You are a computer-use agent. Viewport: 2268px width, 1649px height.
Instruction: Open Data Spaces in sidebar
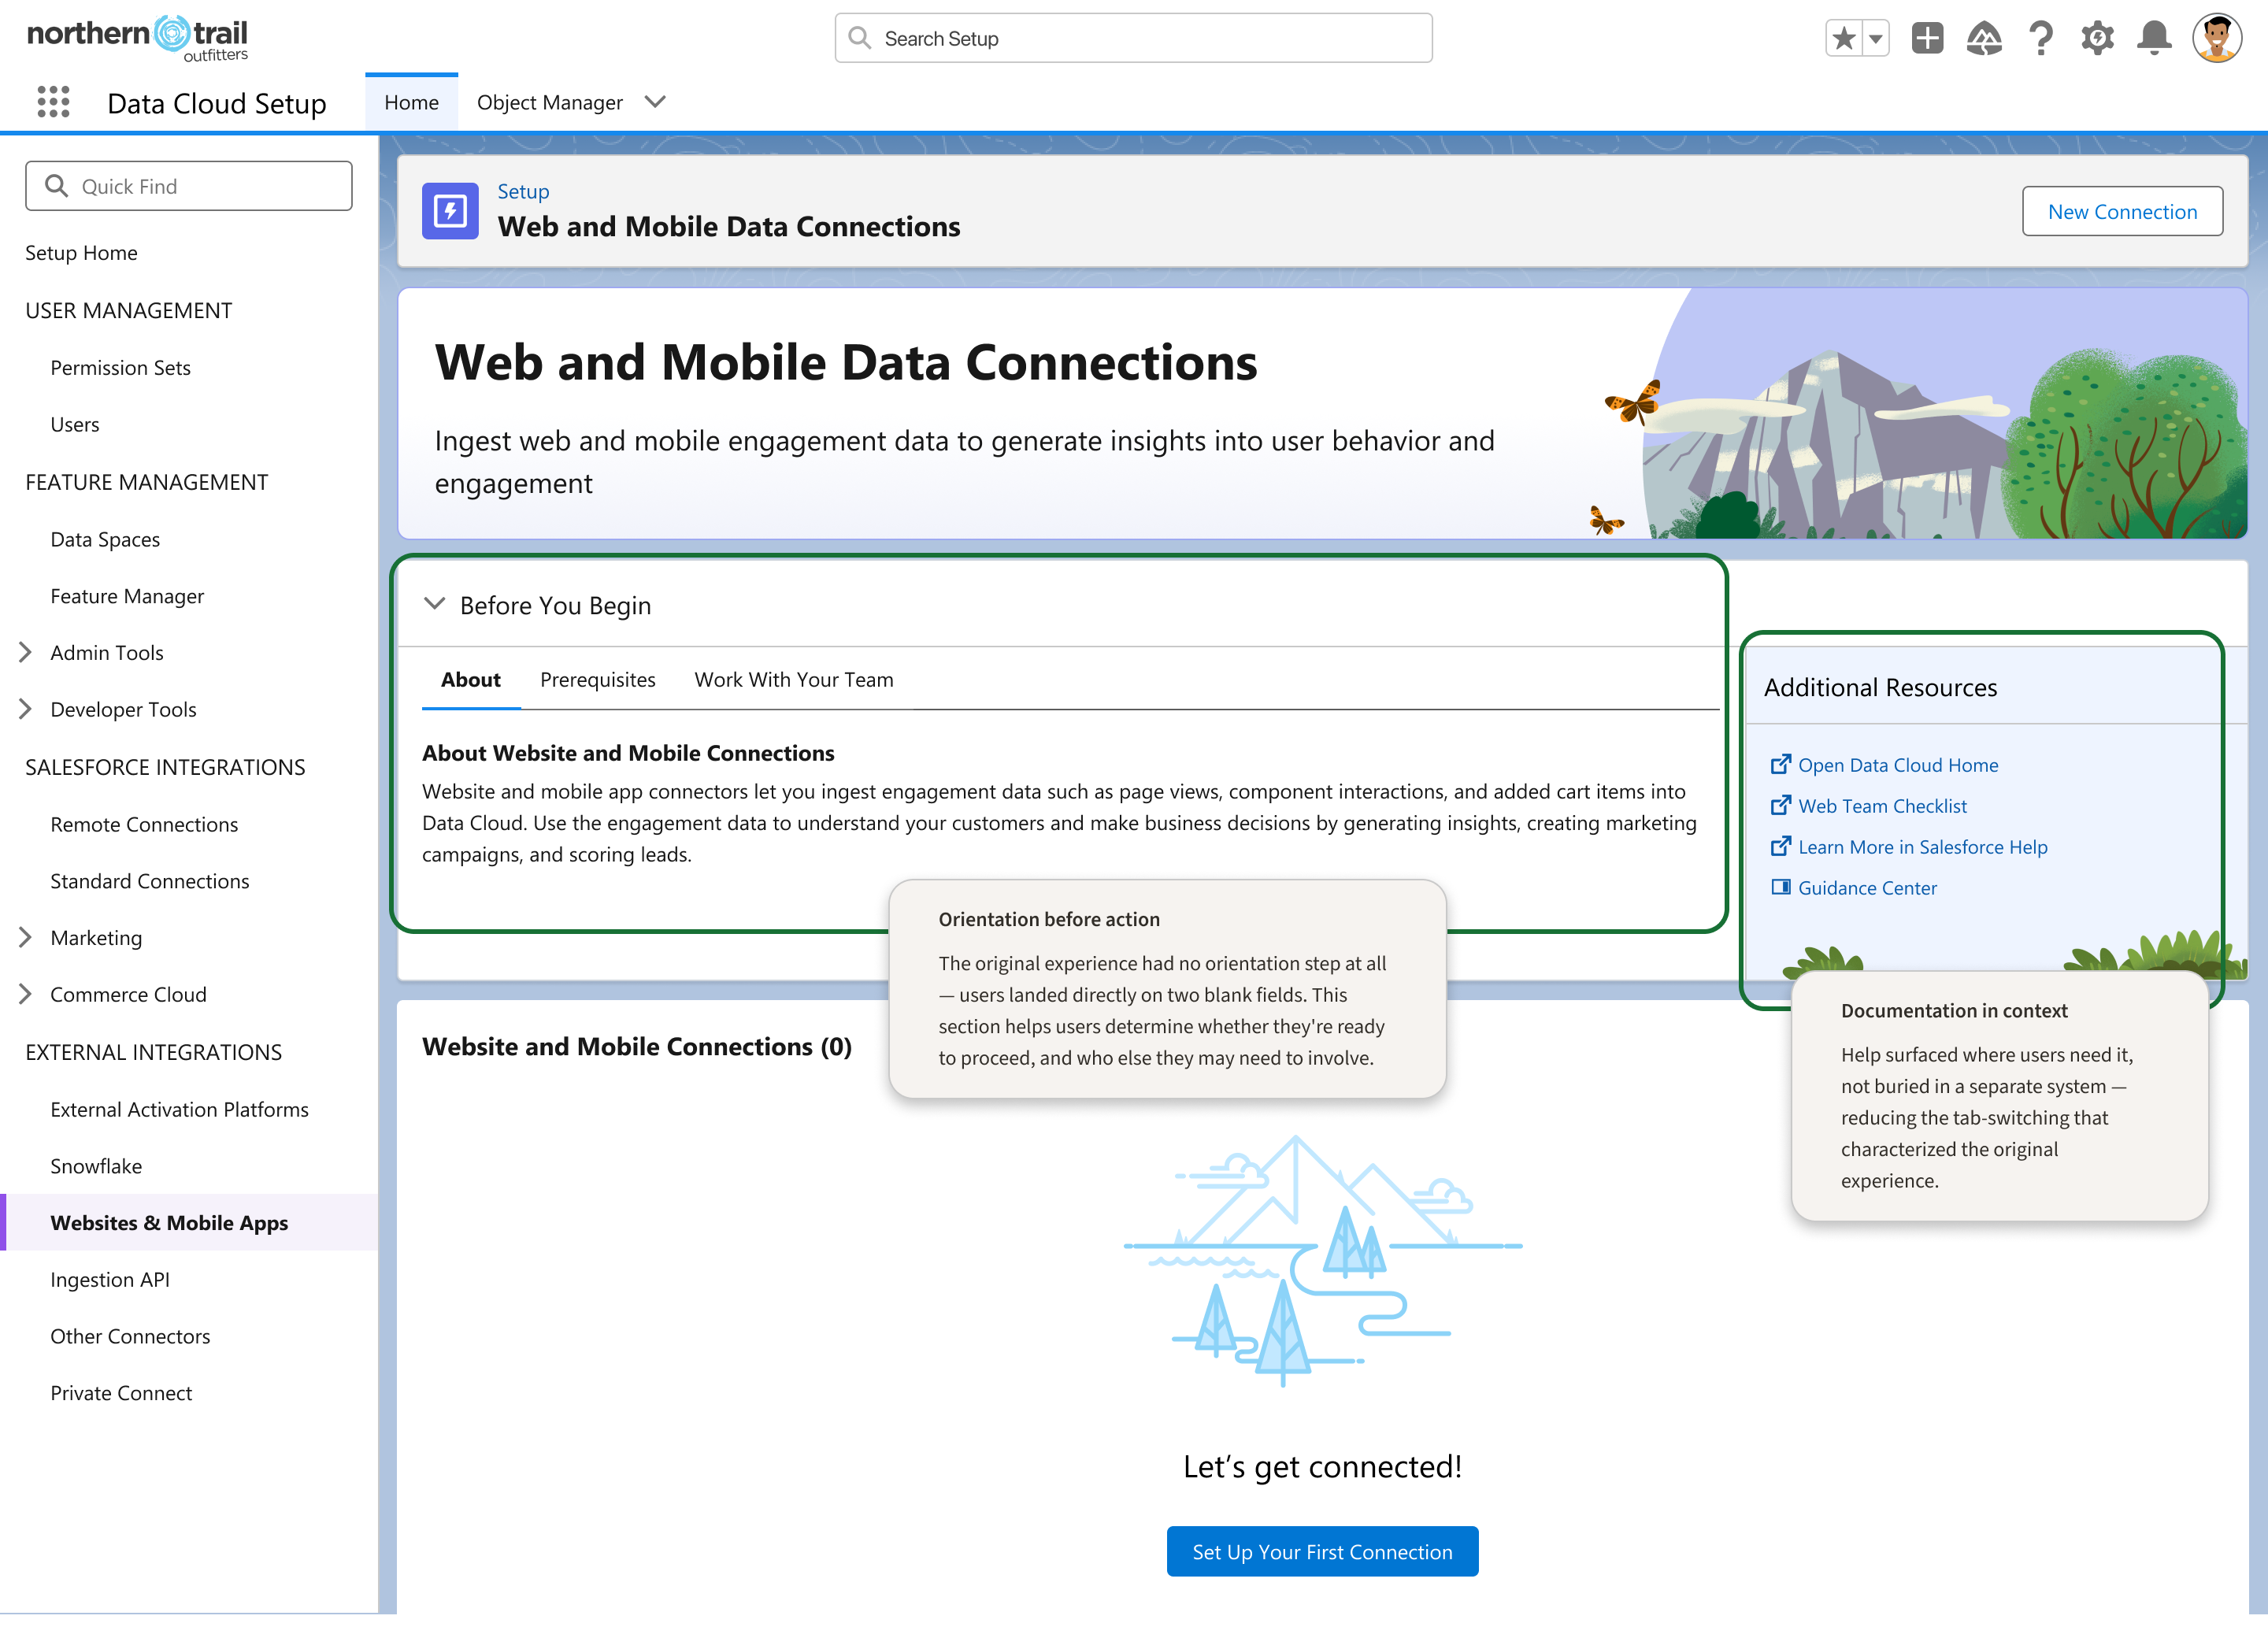point(105,540)
